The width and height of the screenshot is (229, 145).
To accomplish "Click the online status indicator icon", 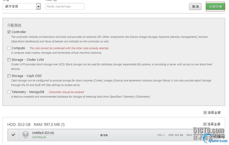I will click(x=101, y=135).
